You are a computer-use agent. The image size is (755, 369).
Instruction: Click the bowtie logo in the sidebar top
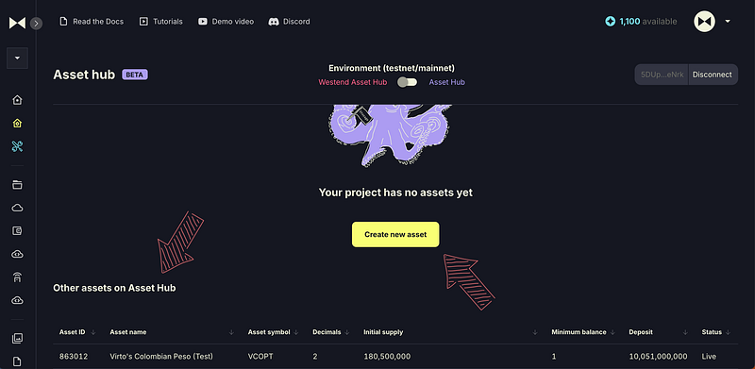17,23
